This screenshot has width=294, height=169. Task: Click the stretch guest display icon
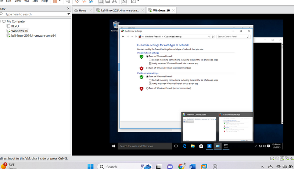click(x=133, y=1)
